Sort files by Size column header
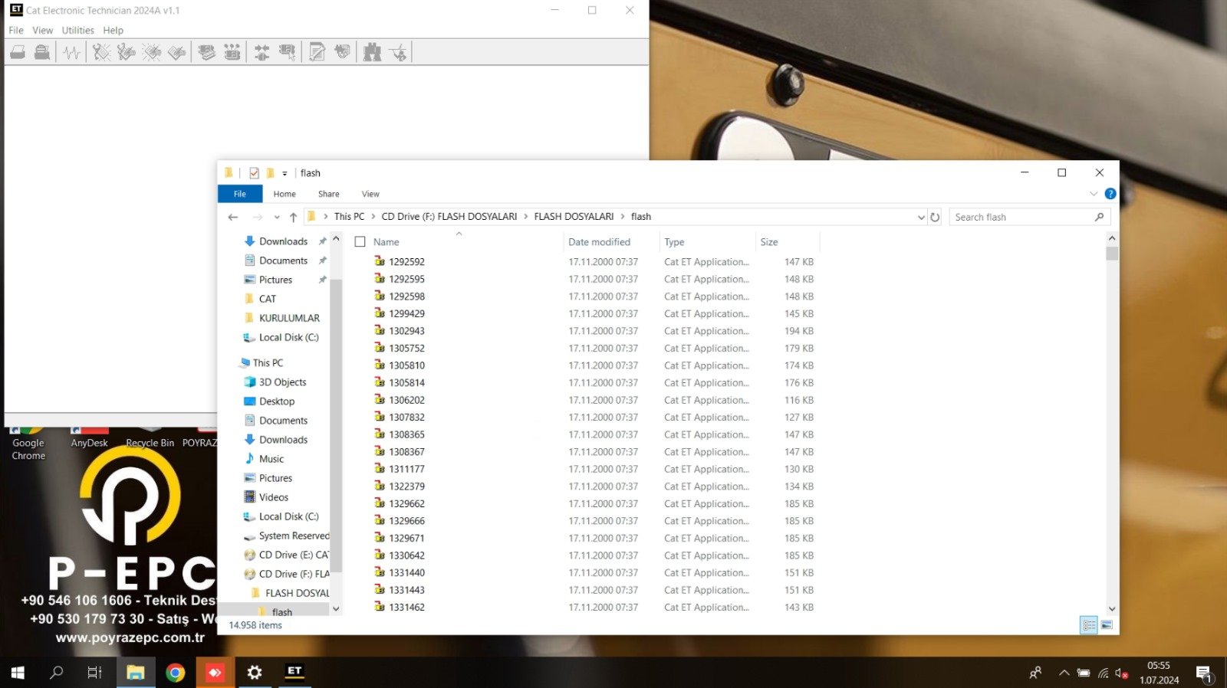 coord(769,242)
